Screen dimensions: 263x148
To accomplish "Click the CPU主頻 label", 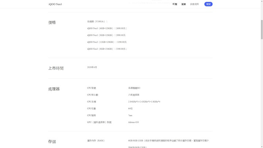I will (x=91, y=102).
